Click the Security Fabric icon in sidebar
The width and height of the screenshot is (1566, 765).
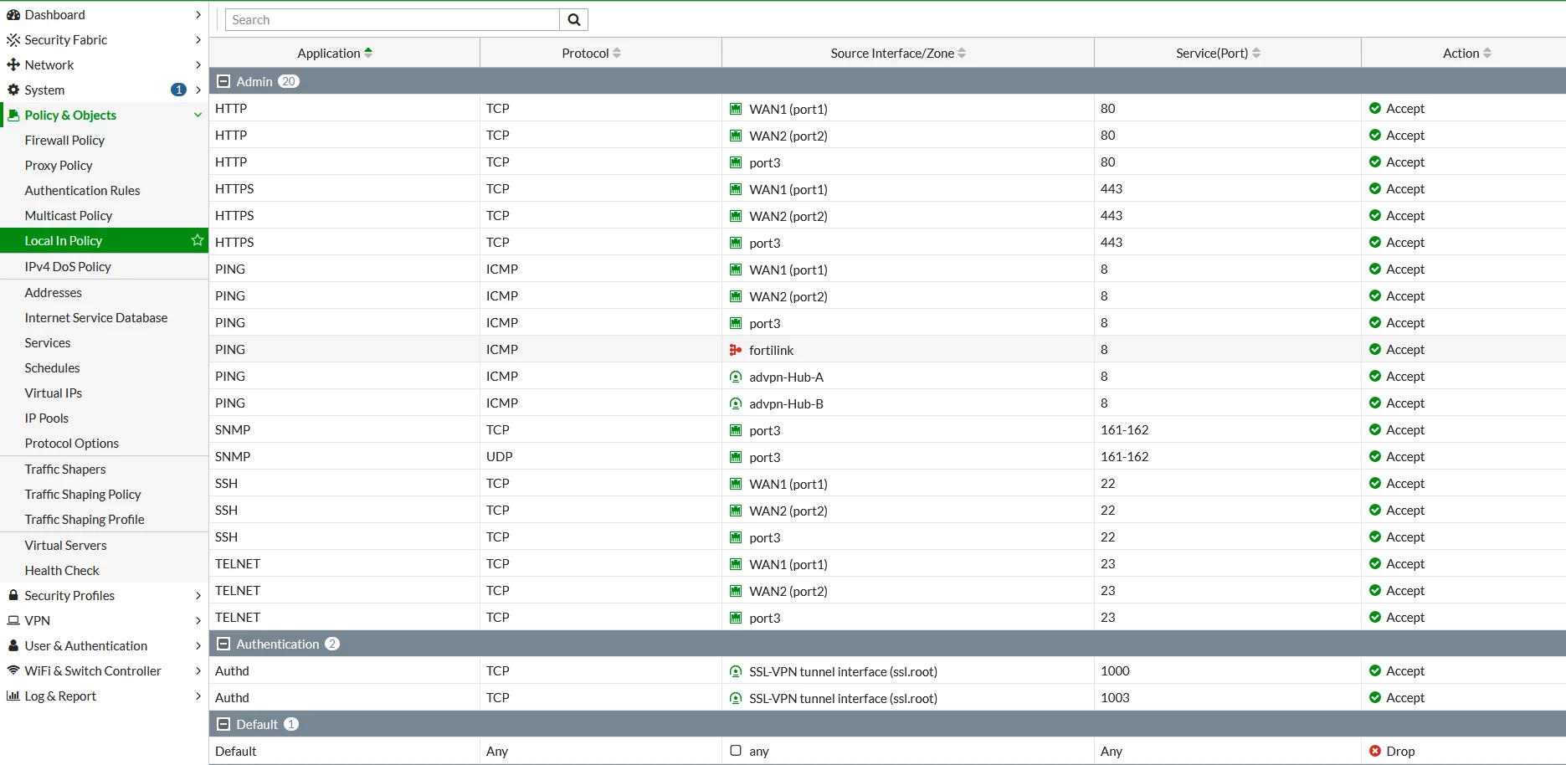pos(13,39)
